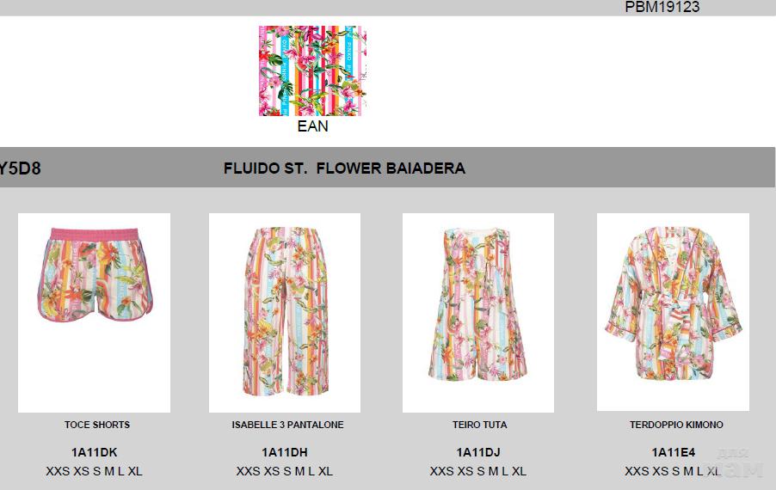Click the floral striped fabric swatch image
The height and width of the screenshot is (490, 776).
312,70
